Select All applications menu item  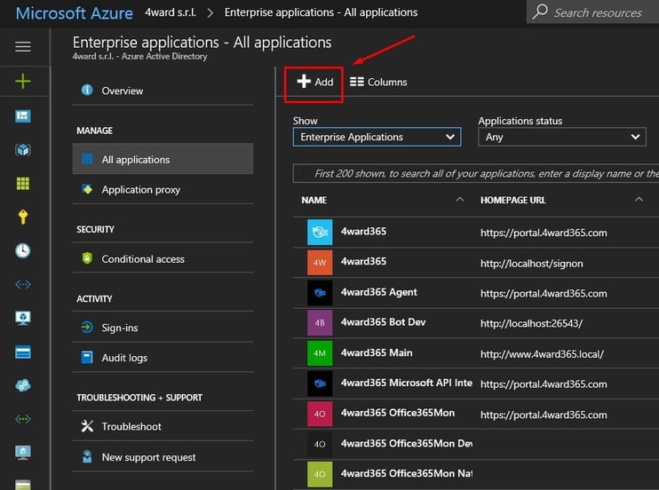point(163,159)
